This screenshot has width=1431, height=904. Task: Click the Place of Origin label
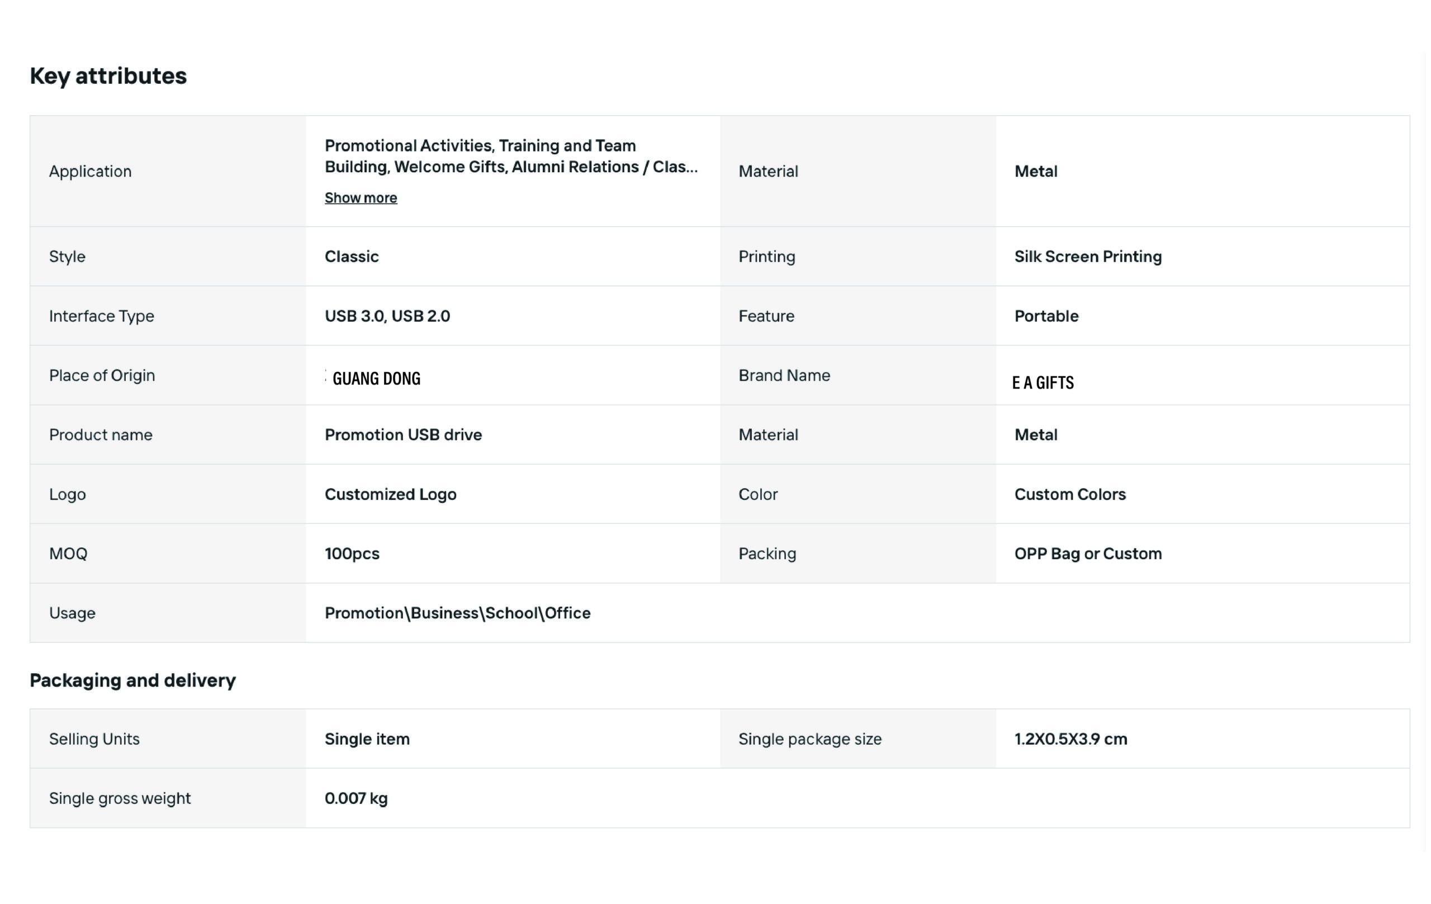pos(102,376)
